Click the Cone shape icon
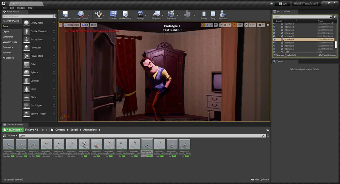The width and height of the screenshot is (340, 184). [26, 89]
